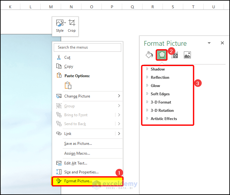Select column U header
230x195 pixels.
tap(213, 7)
